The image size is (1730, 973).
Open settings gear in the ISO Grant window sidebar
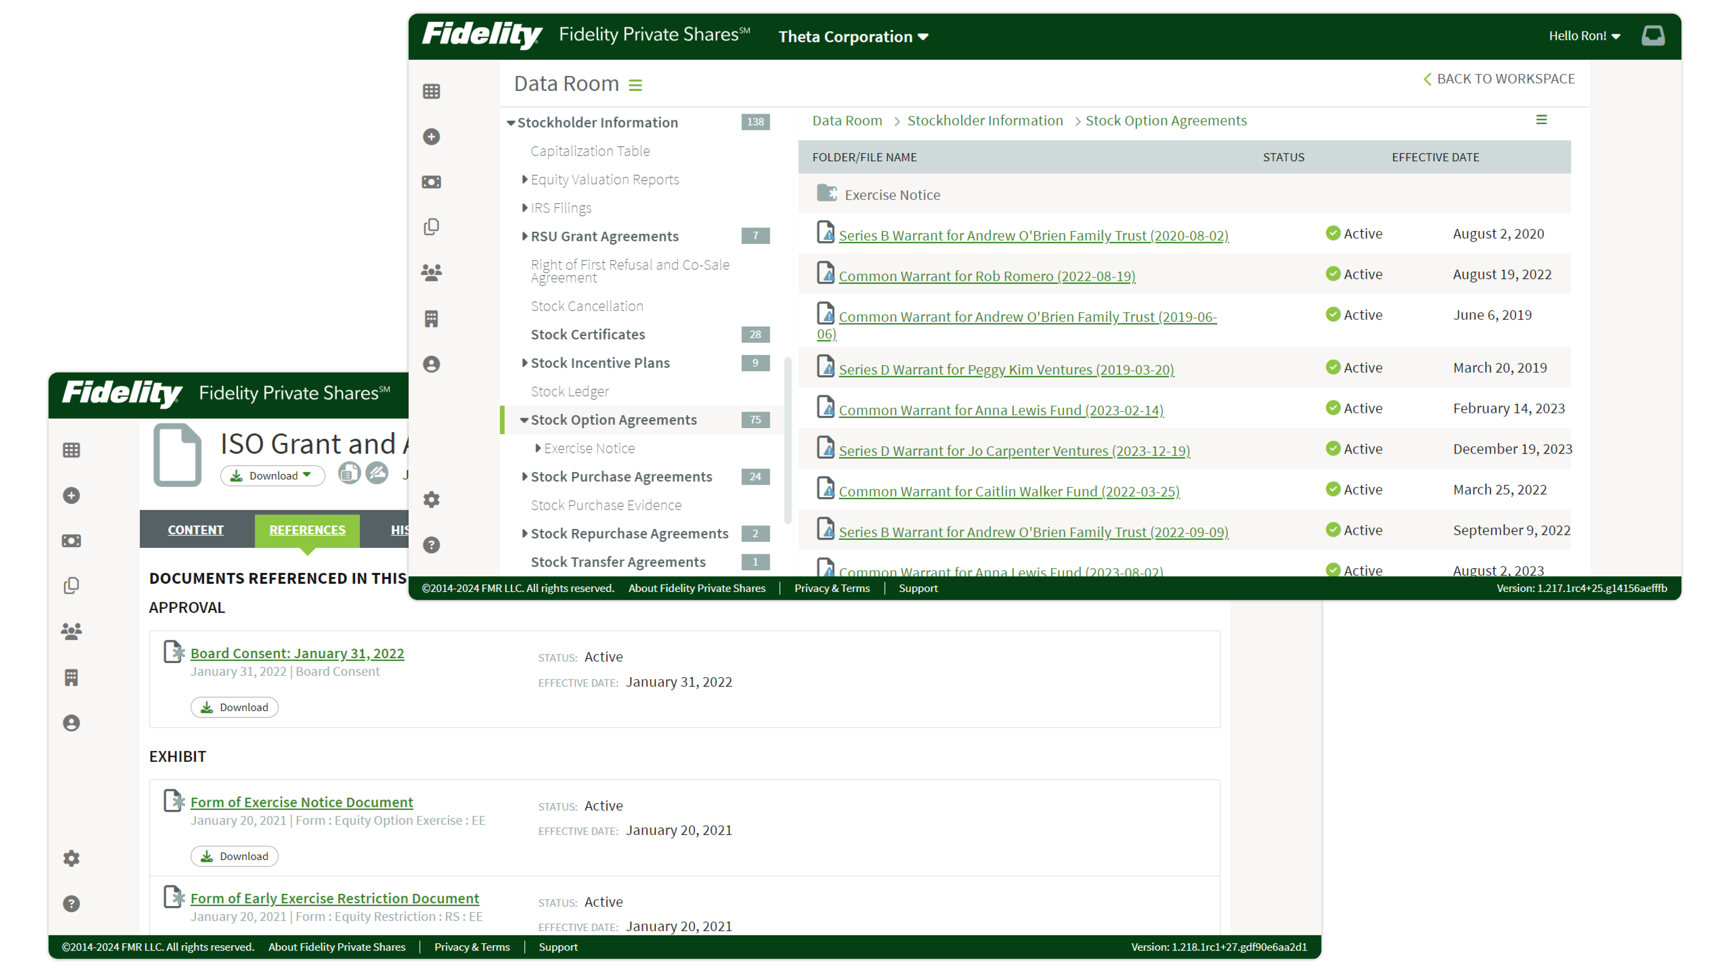coord(71,858)
